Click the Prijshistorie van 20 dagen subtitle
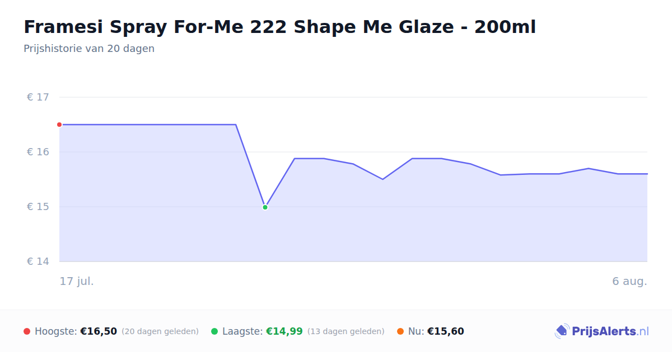The width and height of the screenshot is (672, 352). [x=89, y=49]
